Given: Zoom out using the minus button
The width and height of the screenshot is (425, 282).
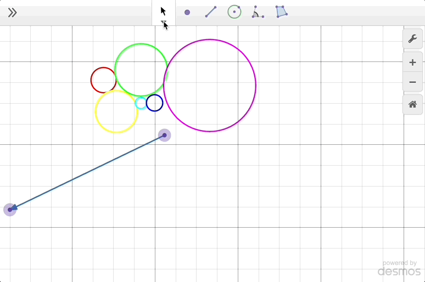Looking at the screenshot, I should click(x=412, y=82).
